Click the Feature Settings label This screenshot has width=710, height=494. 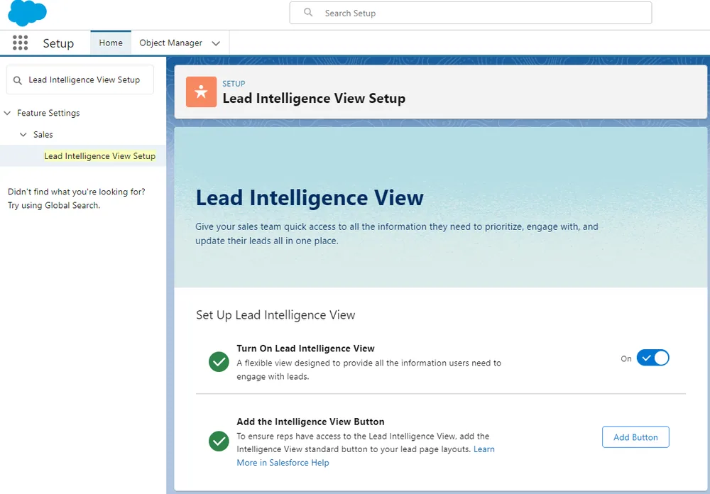coord(48,113)
